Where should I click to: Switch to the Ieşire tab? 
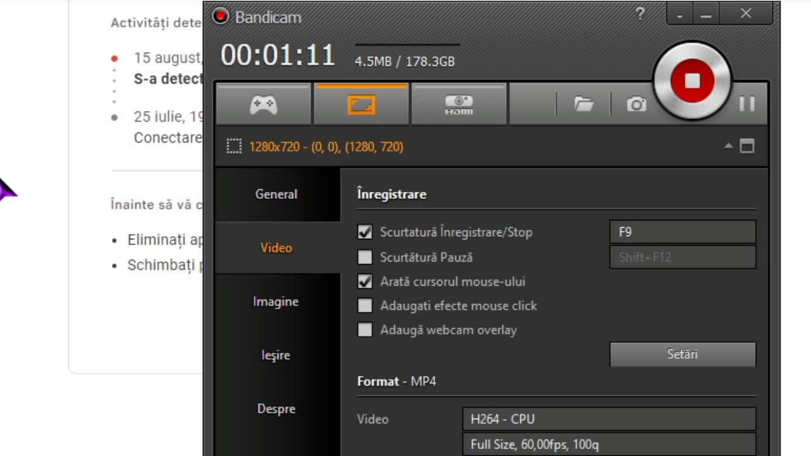point(276,355)
